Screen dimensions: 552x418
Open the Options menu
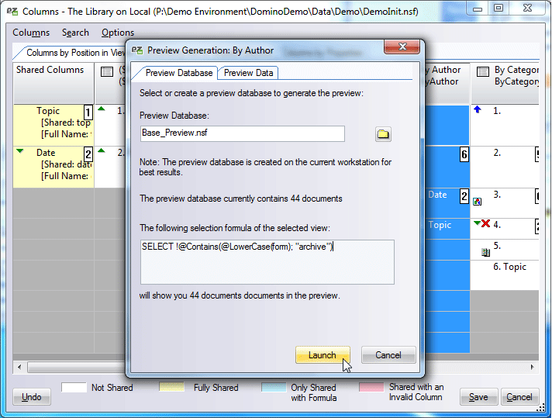point(118,33)
